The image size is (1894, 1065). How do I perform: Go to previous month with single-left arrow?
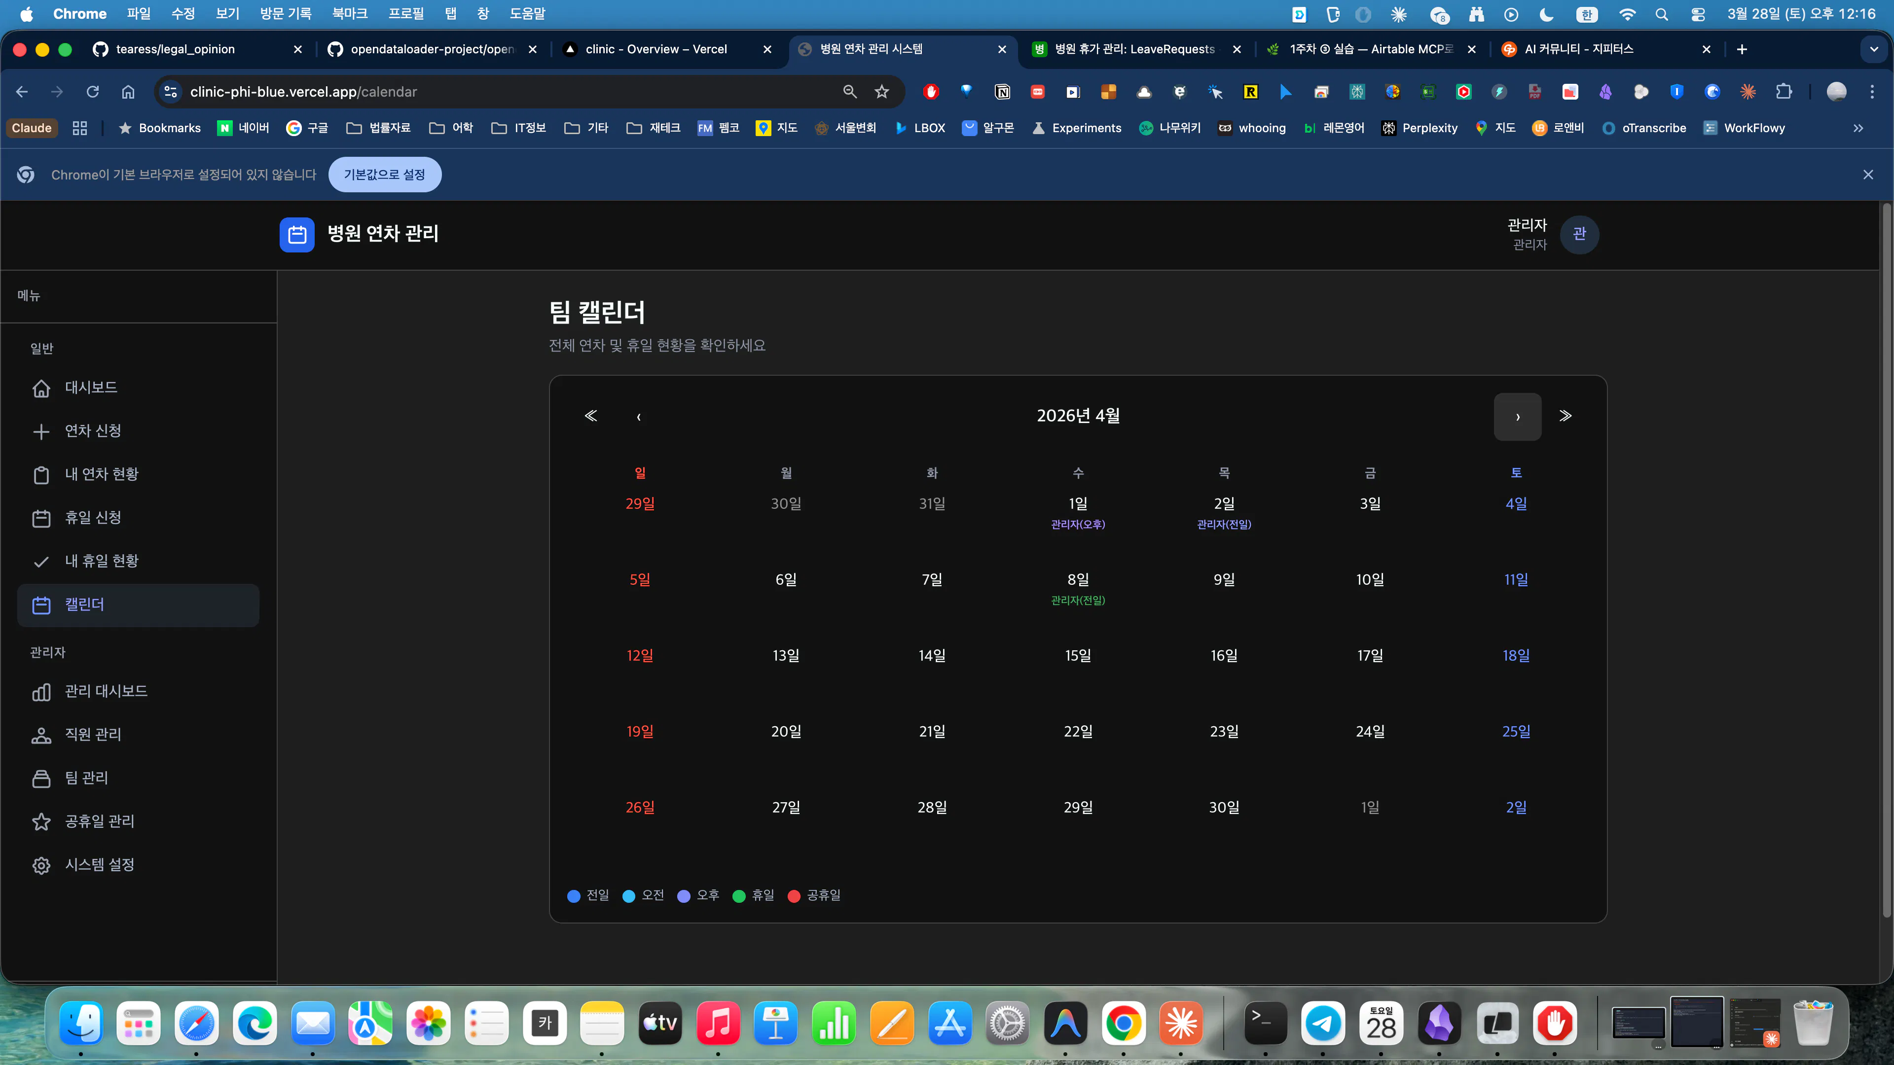[x=638, y=417]
